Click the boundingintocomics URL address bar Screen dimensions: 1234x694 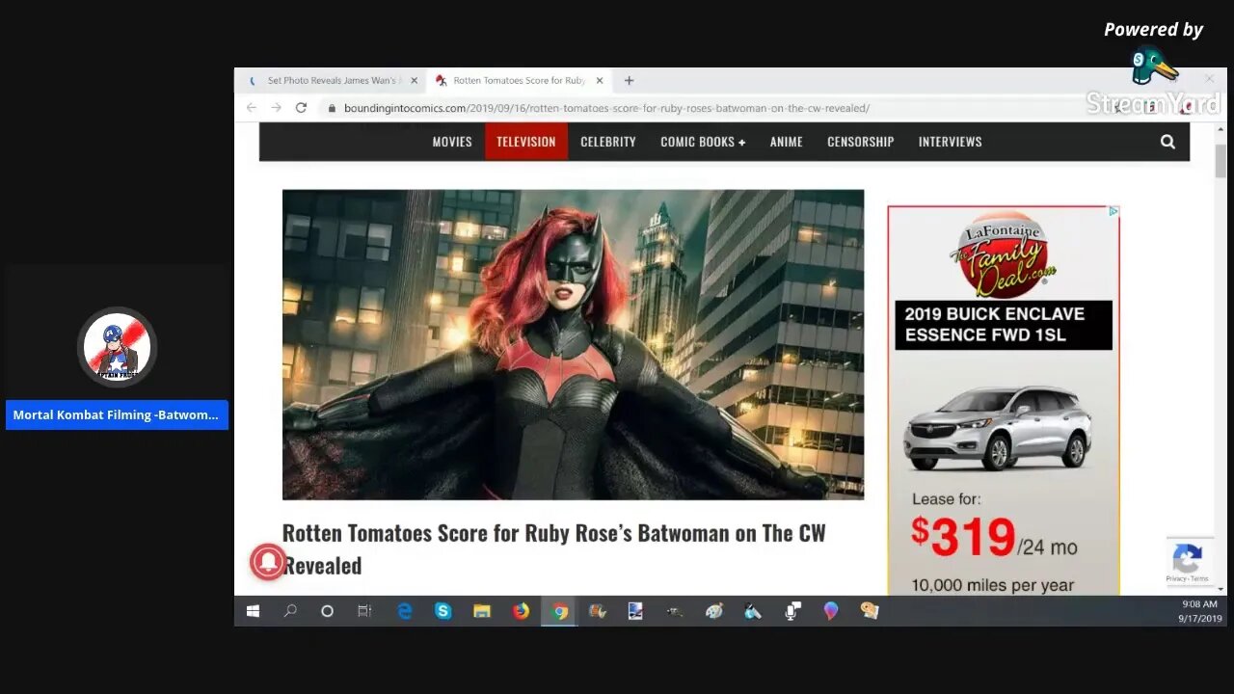click(x=606, y=108)
